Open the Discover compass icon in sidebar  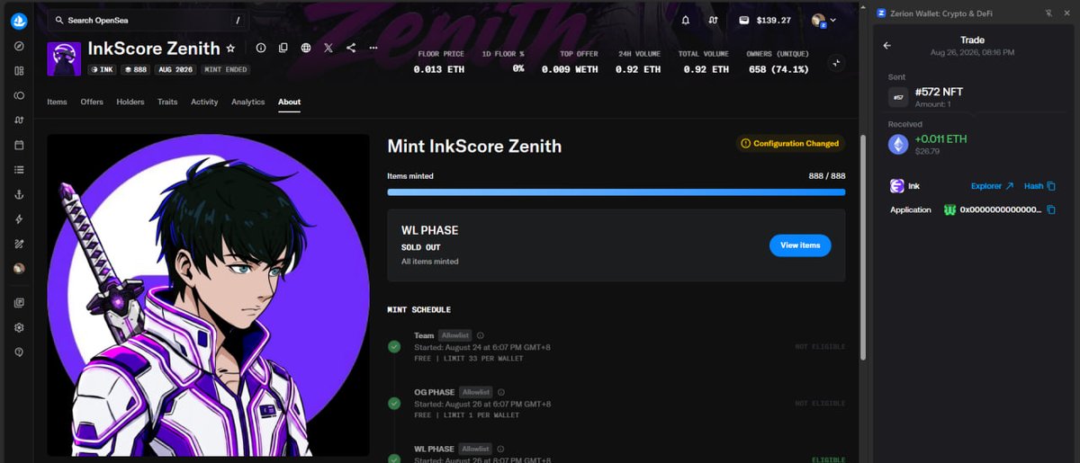(19, 46)
